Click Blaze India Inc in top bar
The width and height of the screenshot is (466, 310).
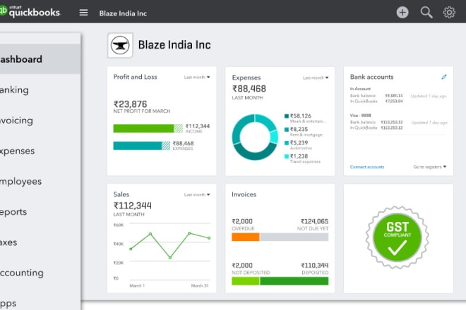[x=123, y=13]
